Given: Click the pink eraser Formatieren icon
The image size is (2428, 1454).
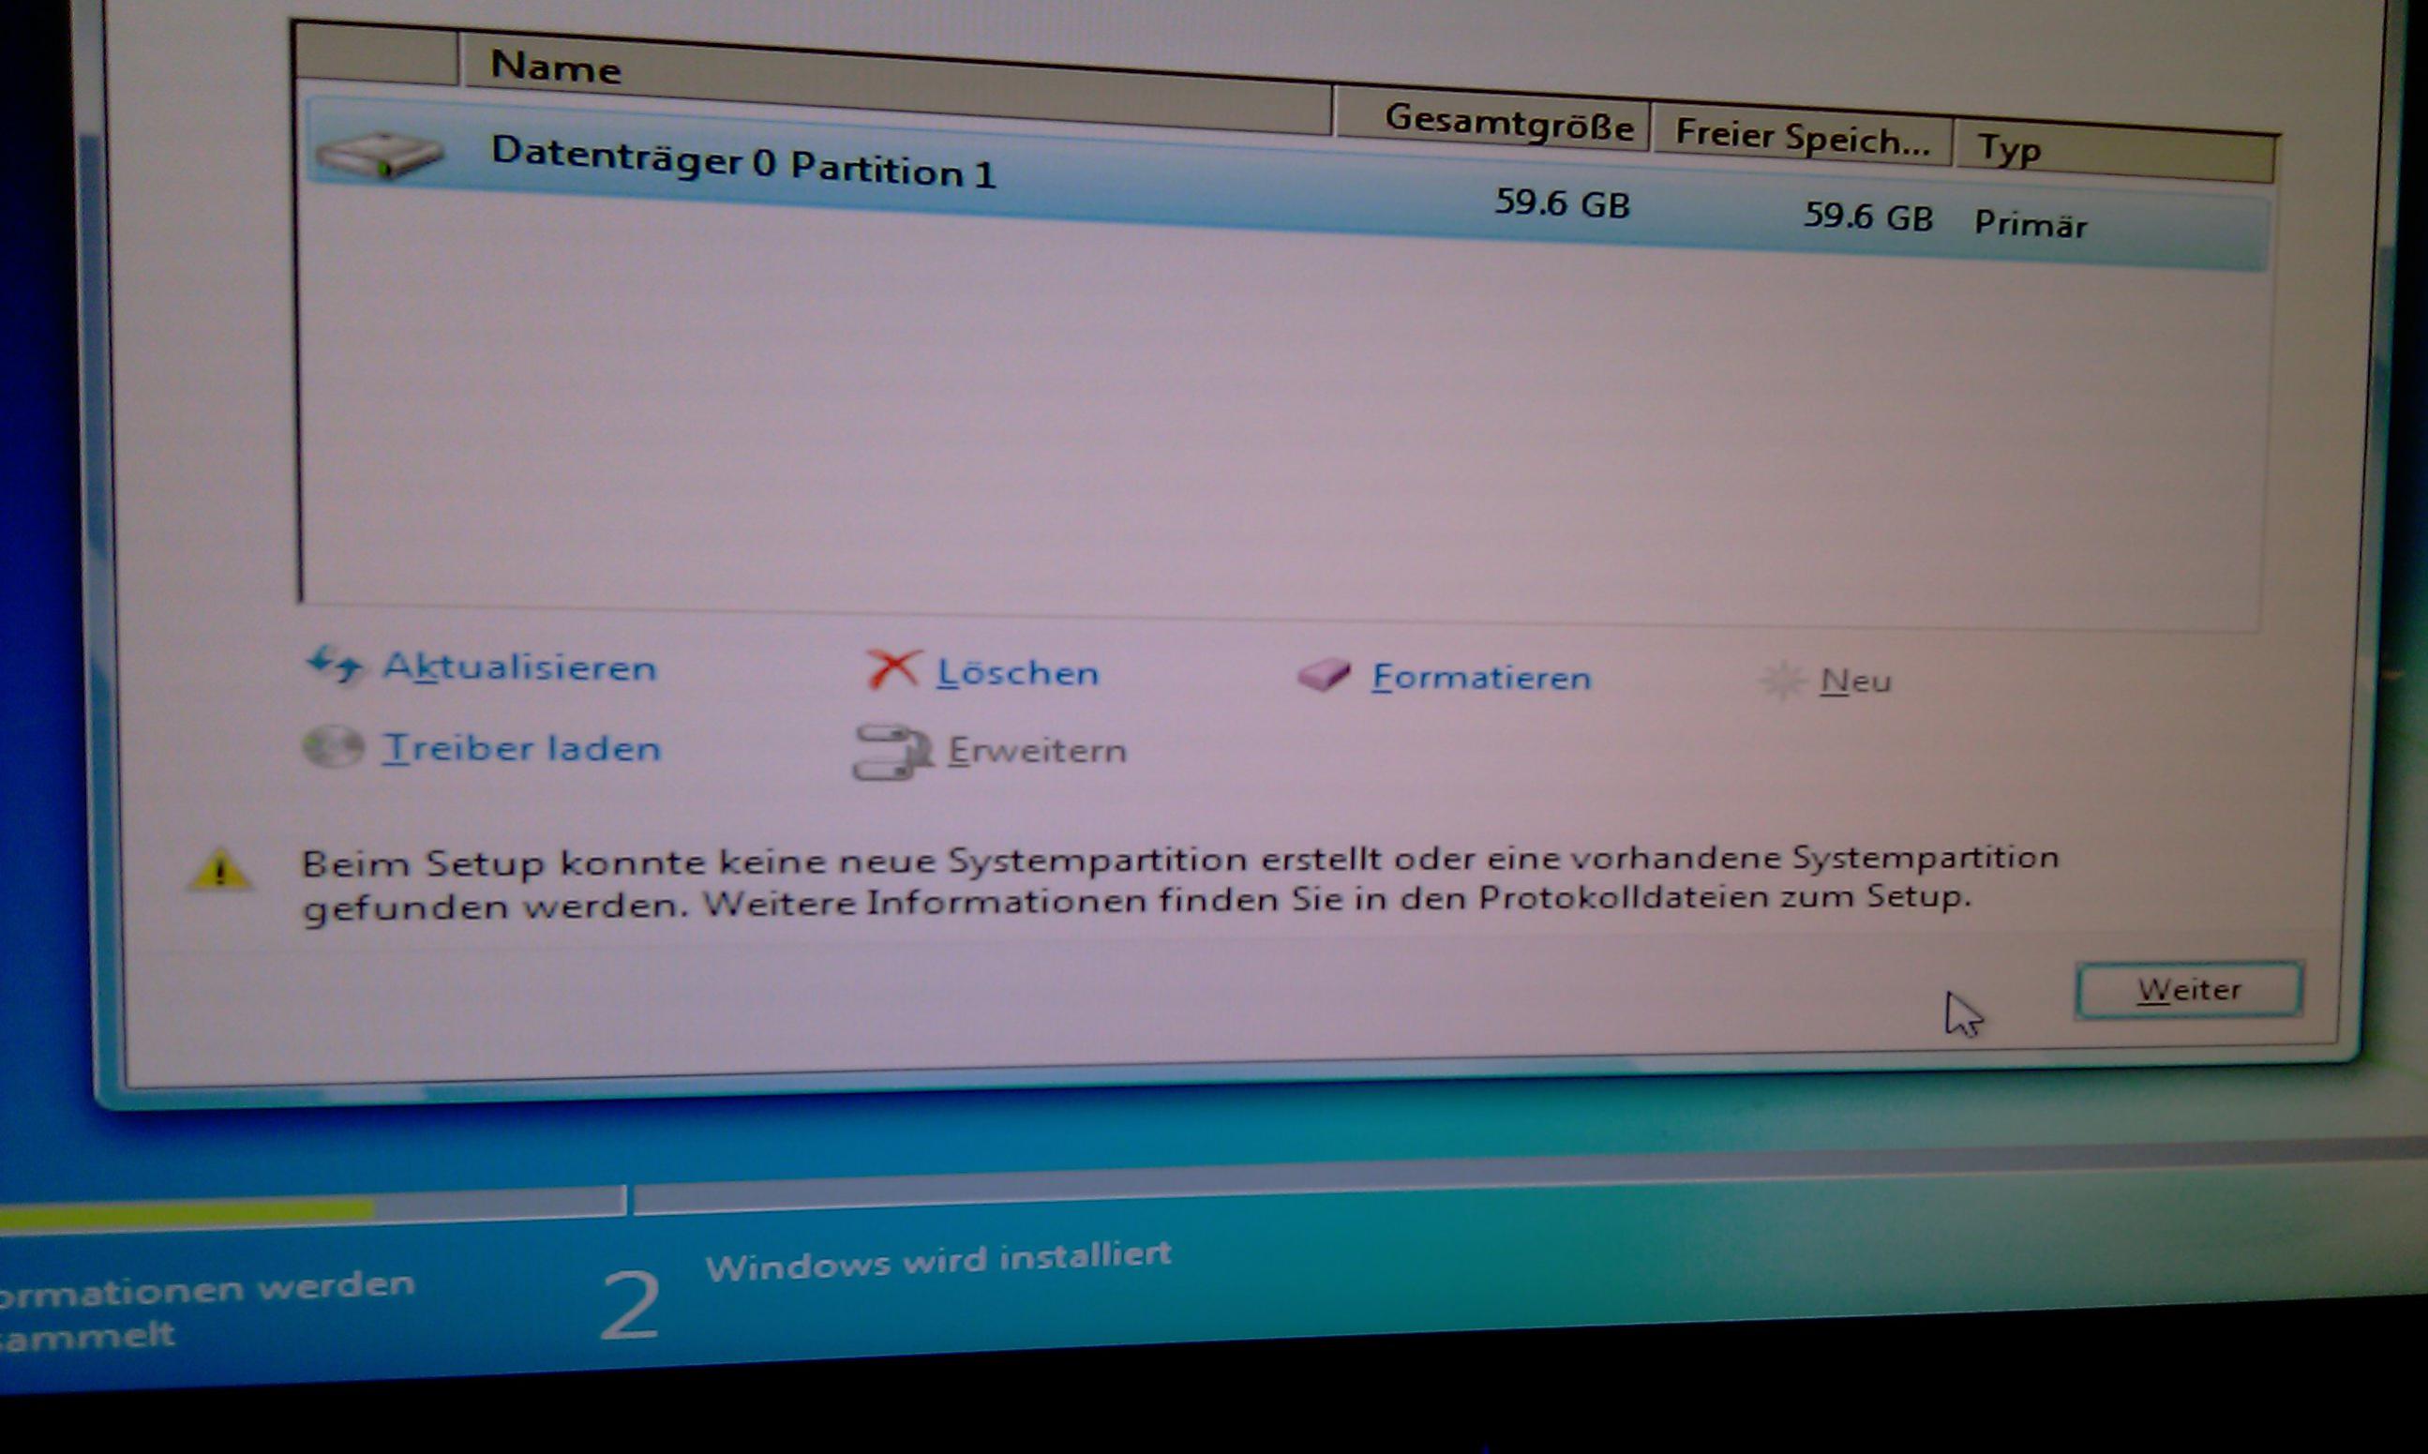Looking at the screenshot, I should 1324,675.
